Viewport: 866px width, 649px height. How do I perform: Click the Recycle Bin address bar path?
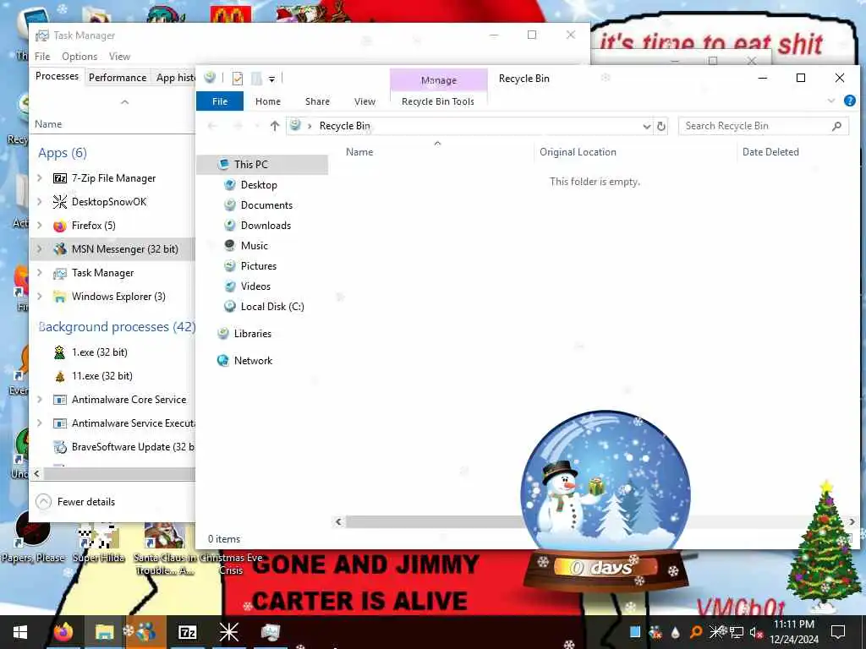pos(344,126)
